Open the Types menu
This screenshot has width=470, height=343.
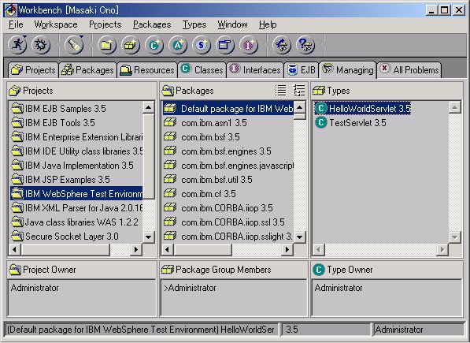[194, 24]
